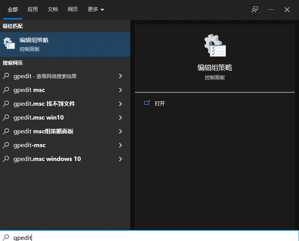Click search icon beside 'gpedit.msc windows 10'
The width and height of the screenshot is (299, 241).
point(6,159)
